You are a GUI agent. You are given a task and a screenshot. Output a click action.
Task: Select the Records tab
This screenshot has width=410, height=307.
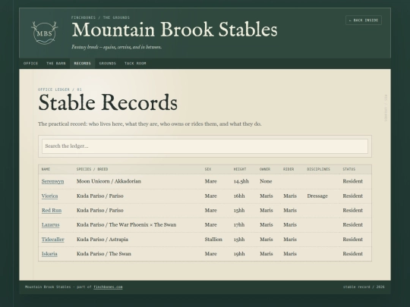click(x=82, y=63)
